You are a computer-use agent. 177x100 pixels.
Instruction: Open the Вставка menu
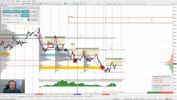click(x=12, y=1)
